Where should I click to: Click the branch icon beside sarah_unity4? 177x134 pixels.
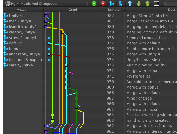click(6, 65)
